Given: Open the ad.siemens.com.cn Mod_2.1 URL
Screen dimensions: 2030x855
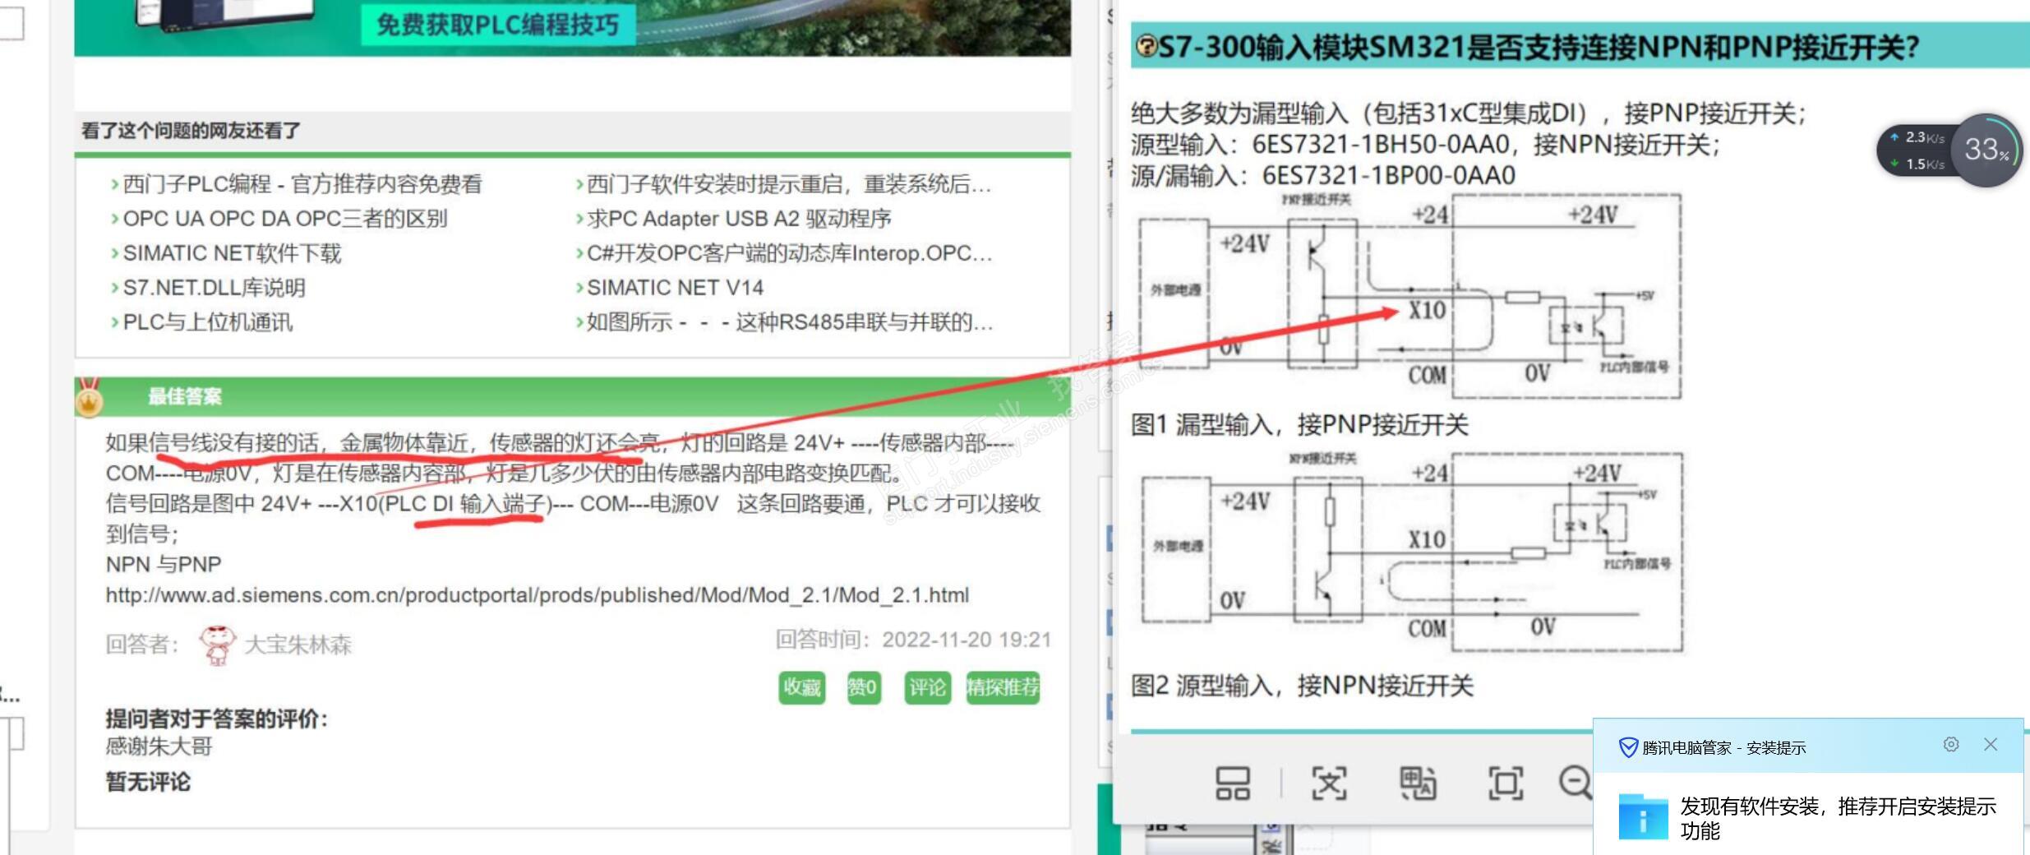Looking at the screenshot, I should tap(537, 595).
